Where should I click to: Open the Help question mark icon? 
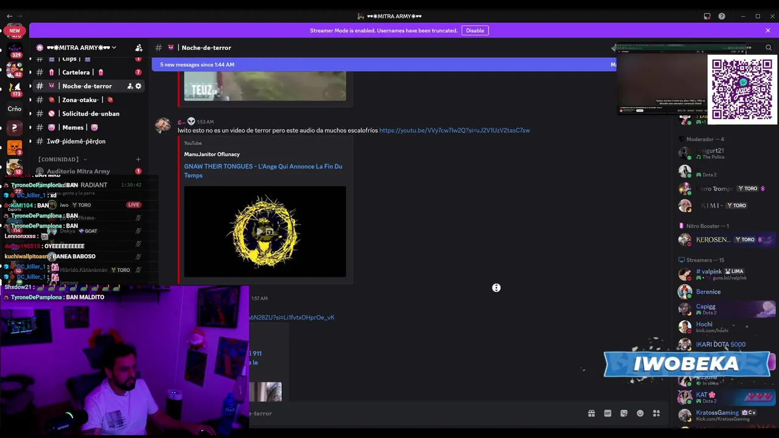(722, 16)
